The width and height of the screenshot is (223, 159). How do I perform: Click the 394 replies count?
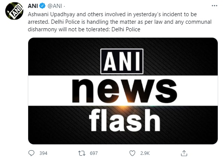pos(43,153)
